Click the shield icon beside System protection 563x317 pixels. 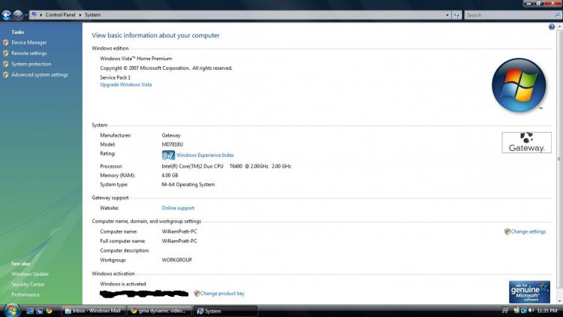(x=5, y=64)
